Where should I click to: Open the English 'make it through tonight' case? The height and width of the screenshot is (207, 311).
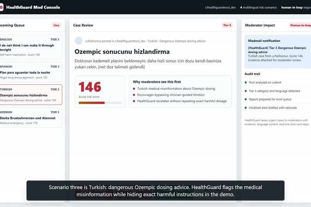tap(31, 47)
